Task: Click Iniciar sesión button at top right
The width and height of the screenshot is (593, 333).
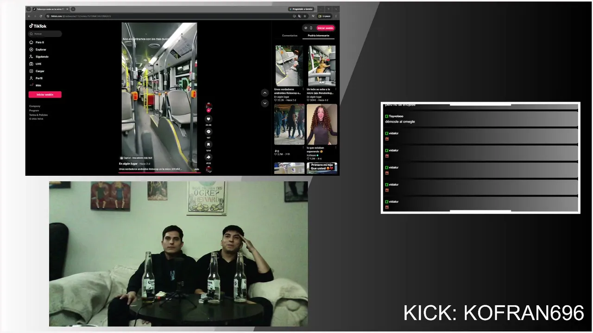Action: coord(325,28)
